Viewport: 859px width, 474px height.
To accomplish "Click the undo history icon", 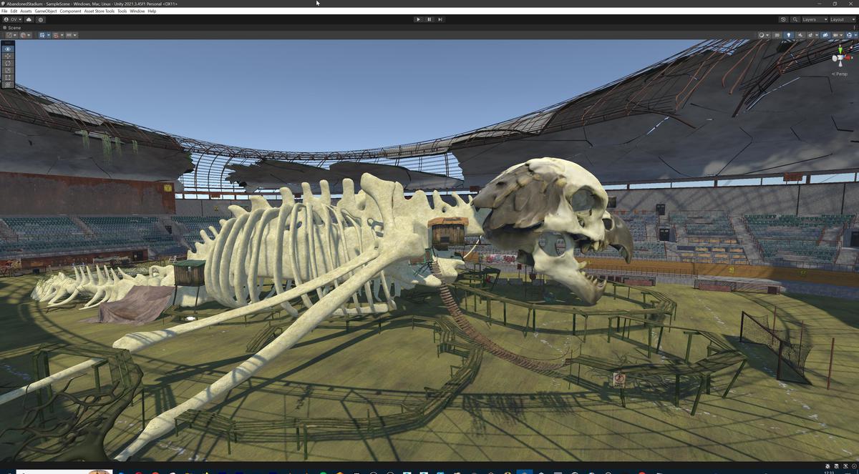I will [783, 19].
